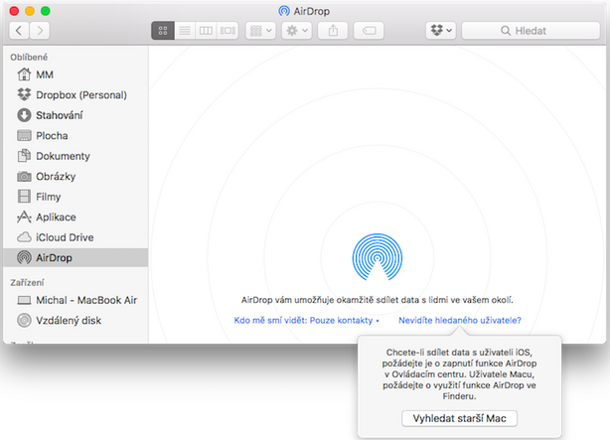The image size is (610, 440).
Task: Click the 'Vyhledat starší Mac' button
Action: tap(459, 418)
